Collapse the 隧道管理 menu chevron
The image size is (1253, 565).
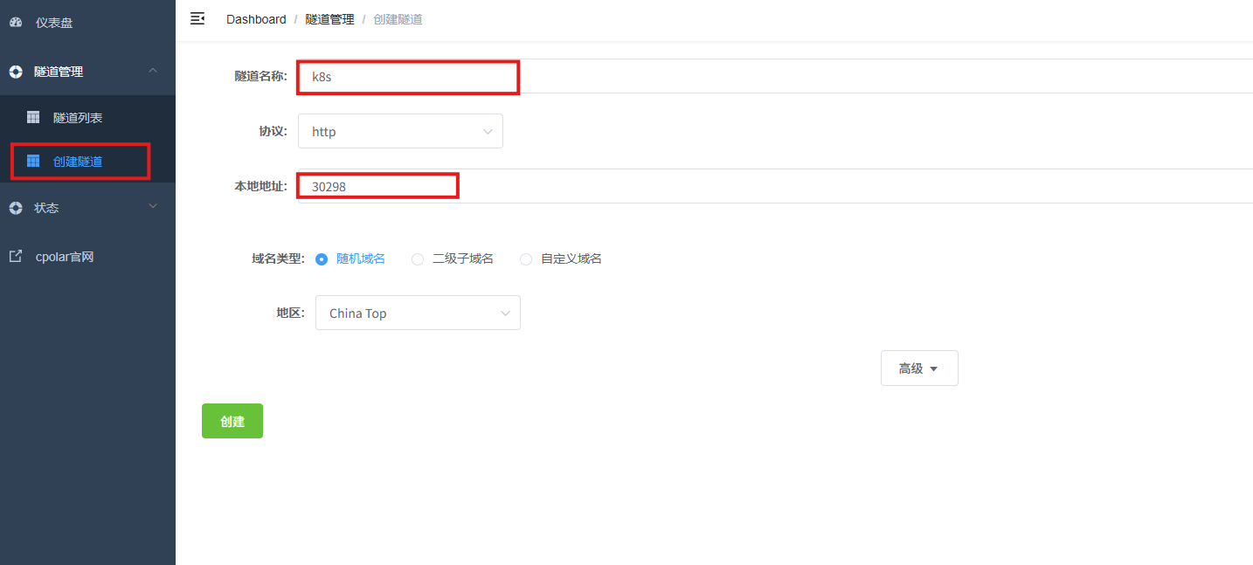point(153,70)
